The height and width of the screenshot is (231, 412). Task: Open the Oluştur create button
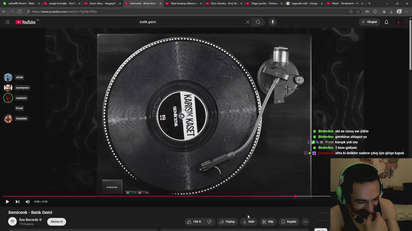click(x=369, y=22)
